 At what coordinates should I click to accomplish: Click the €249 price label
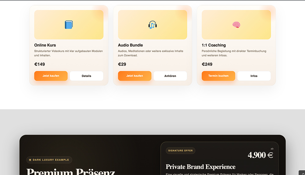point(207,64)
